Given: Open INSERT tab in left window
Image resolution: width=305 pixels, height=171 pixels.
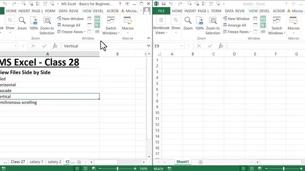Looking at the screenshot, I should pos(24,11).
